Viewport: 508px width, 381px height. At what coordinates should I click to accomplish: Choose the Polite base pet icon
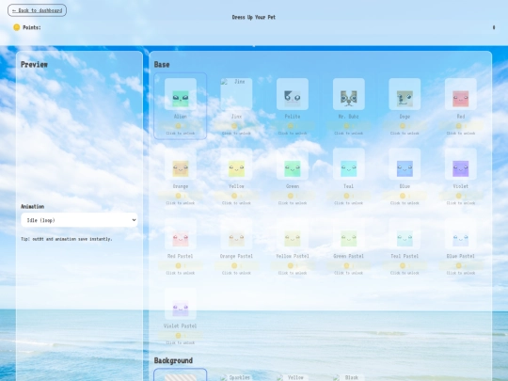click(x=293, y=94)
